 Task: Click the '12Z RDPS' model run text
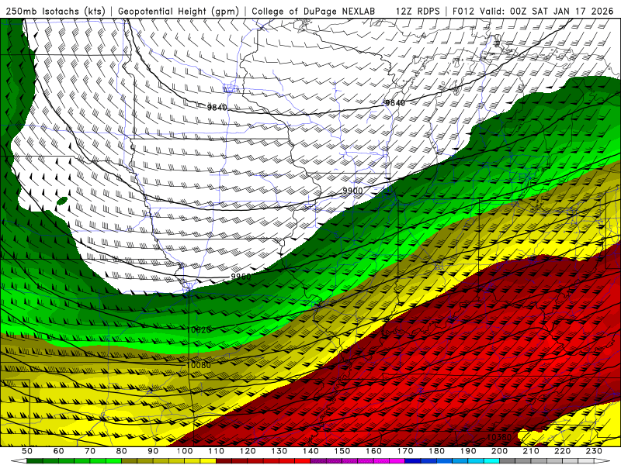click(x=418, y=12)
